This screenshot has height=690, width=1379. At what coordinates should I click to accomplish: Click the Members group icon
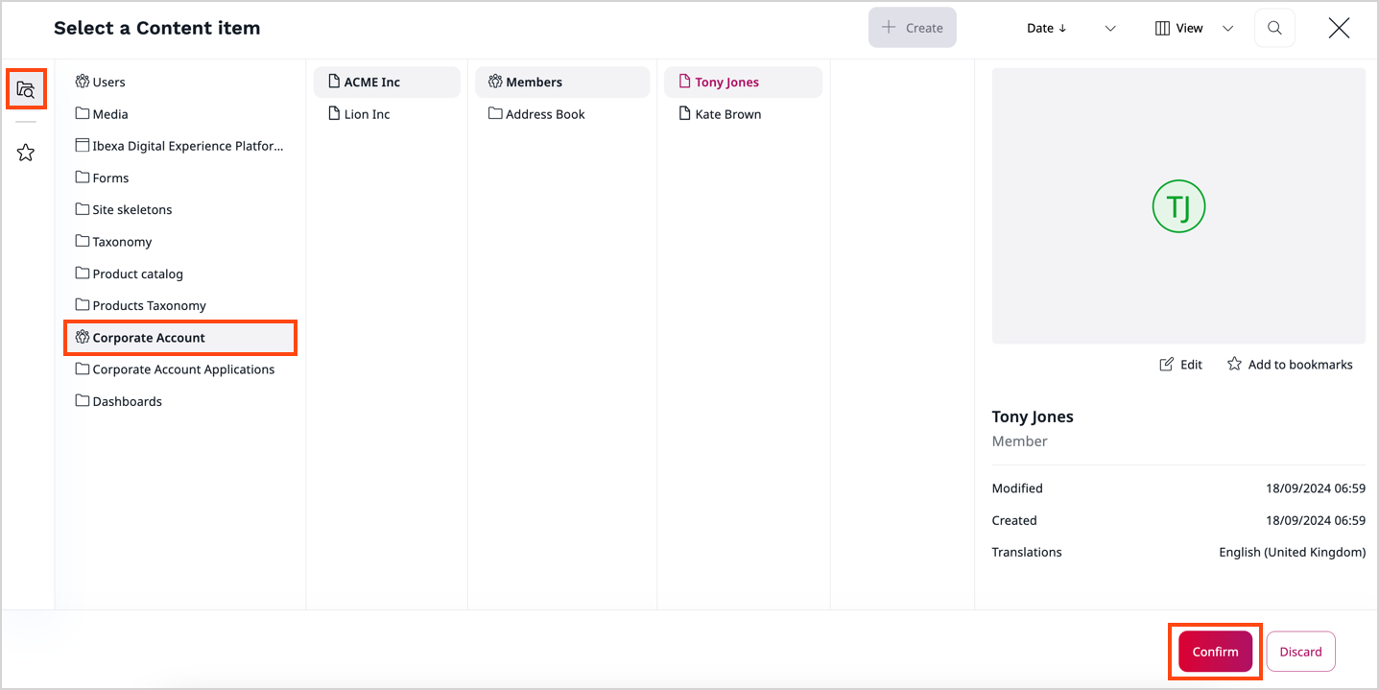(x=495, y=82)
